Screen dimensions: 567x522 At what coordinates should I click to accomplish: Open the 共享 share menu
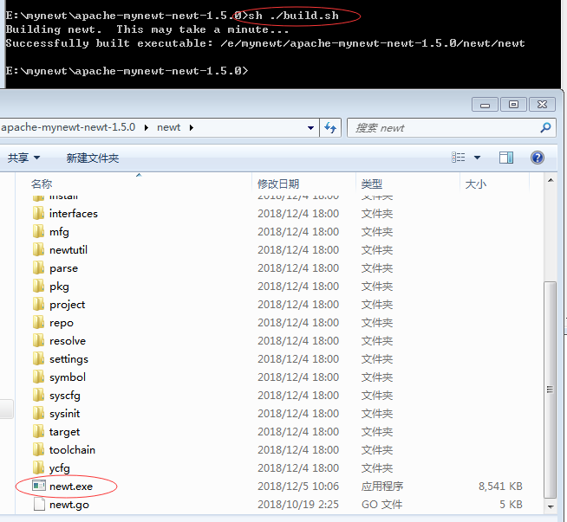tap(23, 158)
